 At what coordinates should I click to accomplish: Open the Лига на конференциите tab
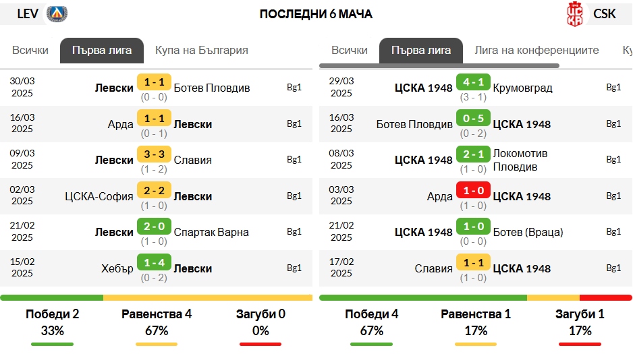(536, 51)
